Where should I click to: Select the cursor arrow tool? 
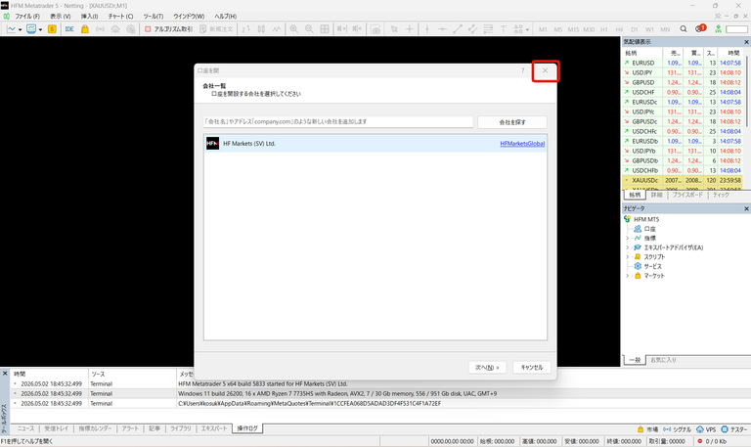(x=394, y=29)
